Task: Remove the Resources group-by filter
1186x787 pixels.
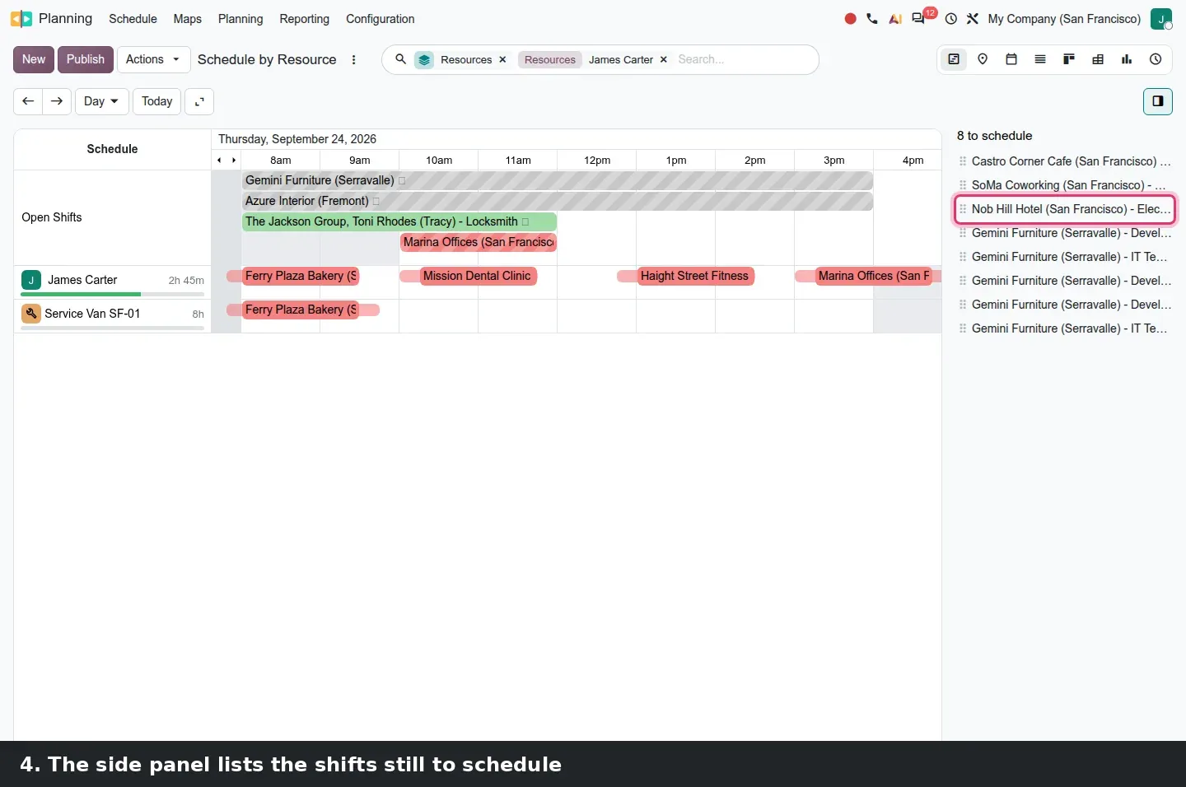Action: pos(502,60)
